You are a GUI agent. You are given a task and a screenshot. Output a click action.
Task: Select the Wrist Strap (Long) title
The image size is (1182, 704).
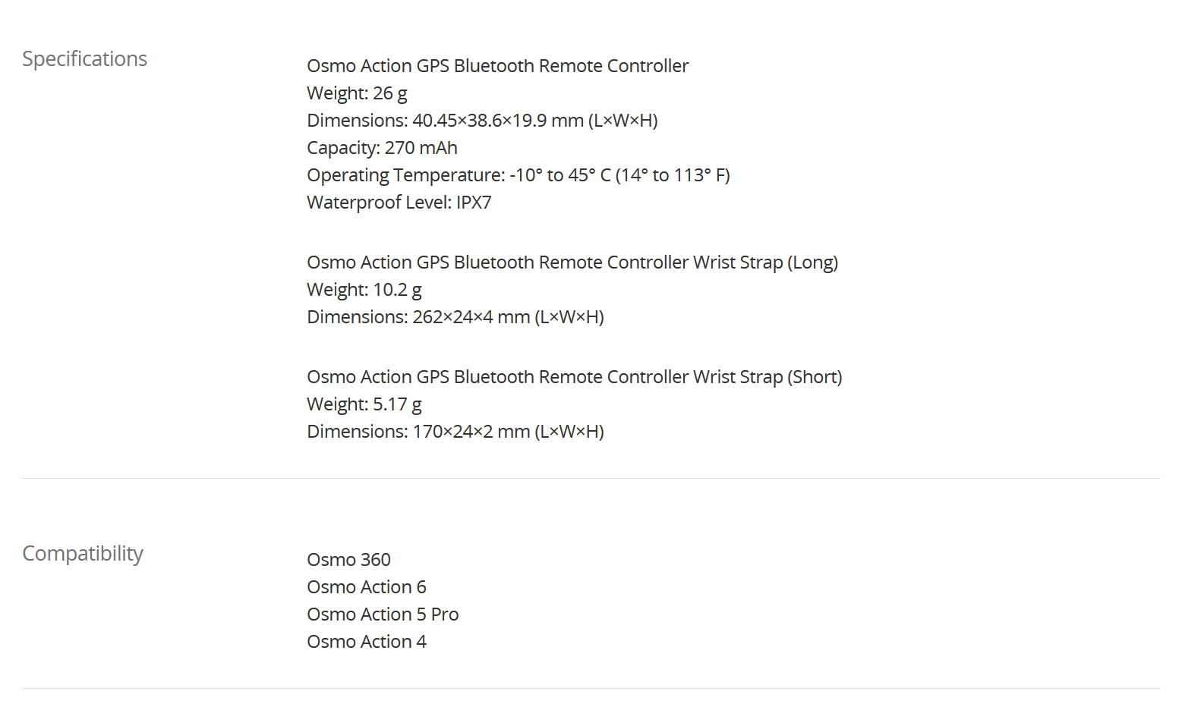point(572,262)
